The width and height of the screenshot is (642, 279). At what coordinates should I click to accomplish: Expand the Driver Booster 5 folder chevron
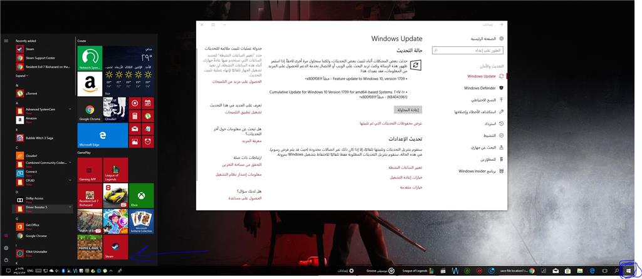point(70,207)
